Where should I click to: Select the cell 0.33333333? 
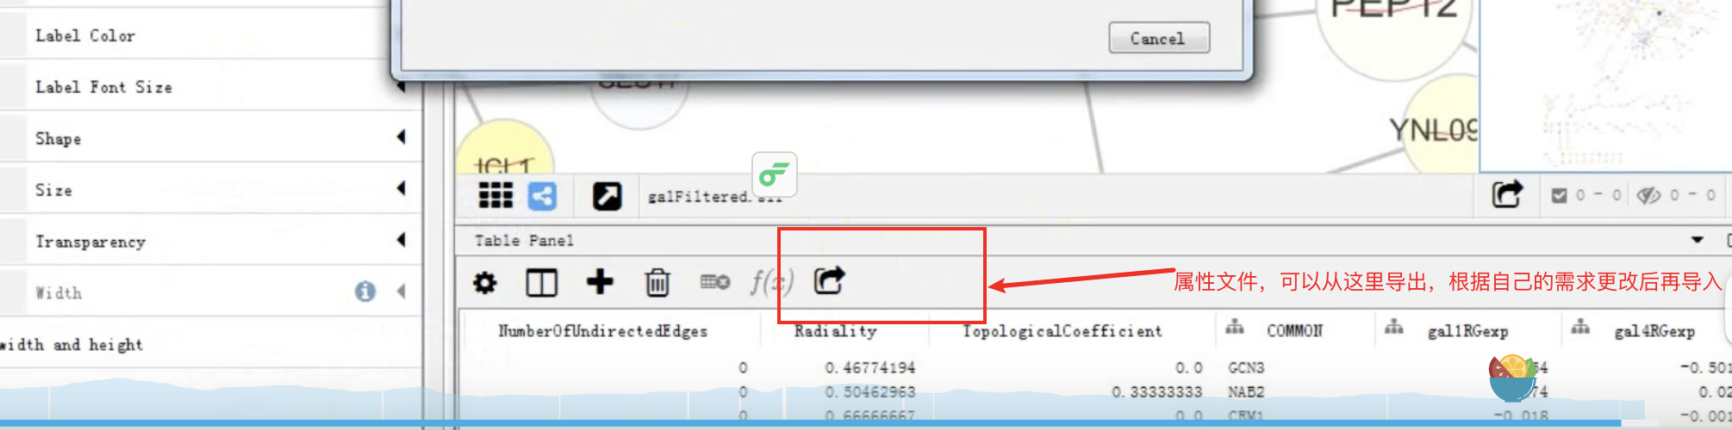click(x=1156, y=392)
